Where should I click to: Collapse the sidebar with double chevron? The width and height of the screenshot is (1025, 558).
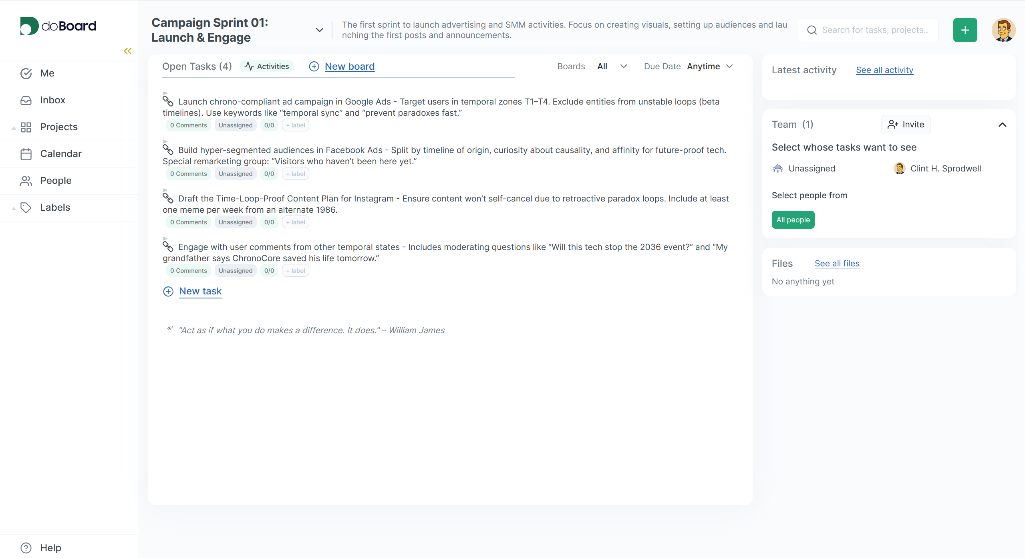point(127,51)
